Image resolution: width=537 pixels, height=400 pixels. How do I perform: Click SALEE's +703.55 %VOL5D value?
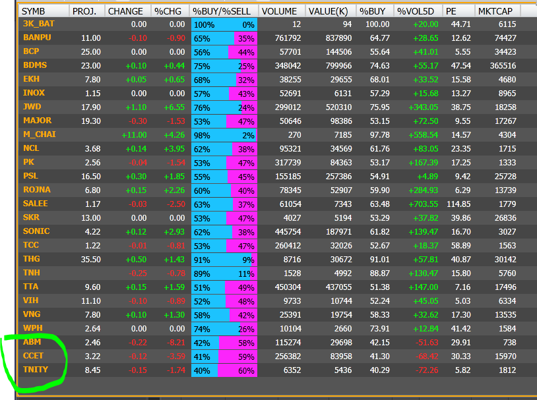(424, 204)
